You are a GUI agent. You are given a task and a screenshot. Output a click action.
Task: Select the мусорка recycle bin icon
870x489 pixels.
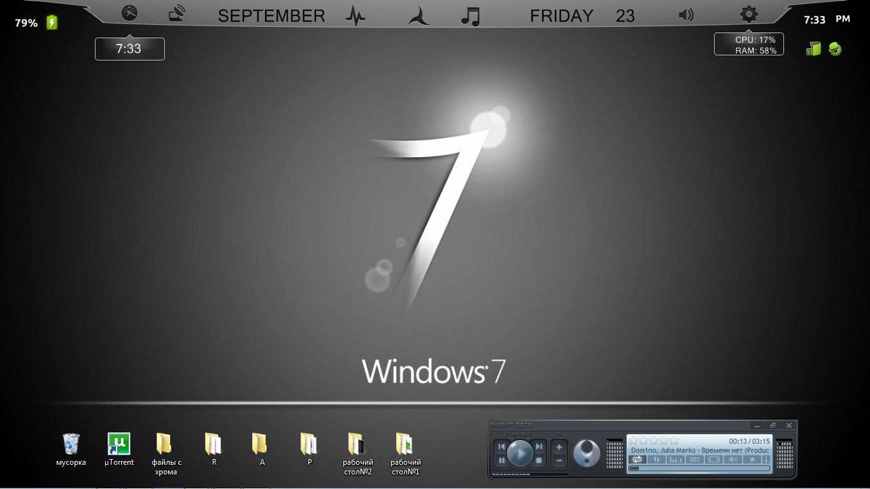coord(71,449)
